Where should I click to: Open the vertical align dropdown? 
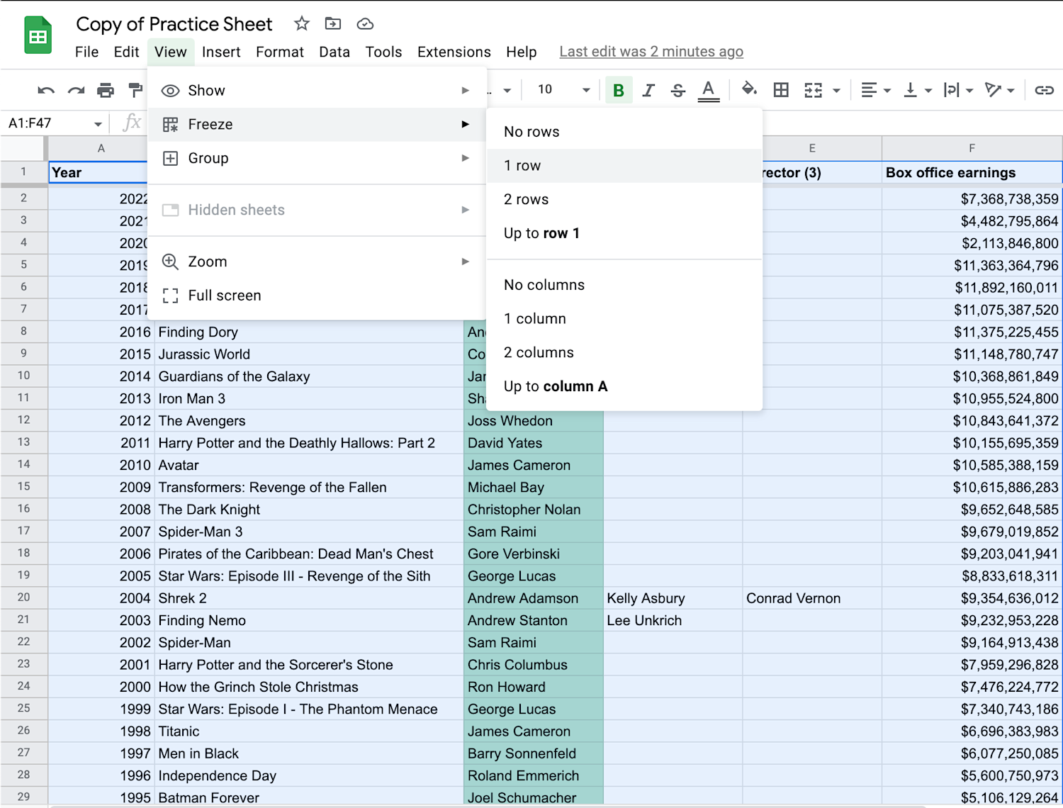917,90
